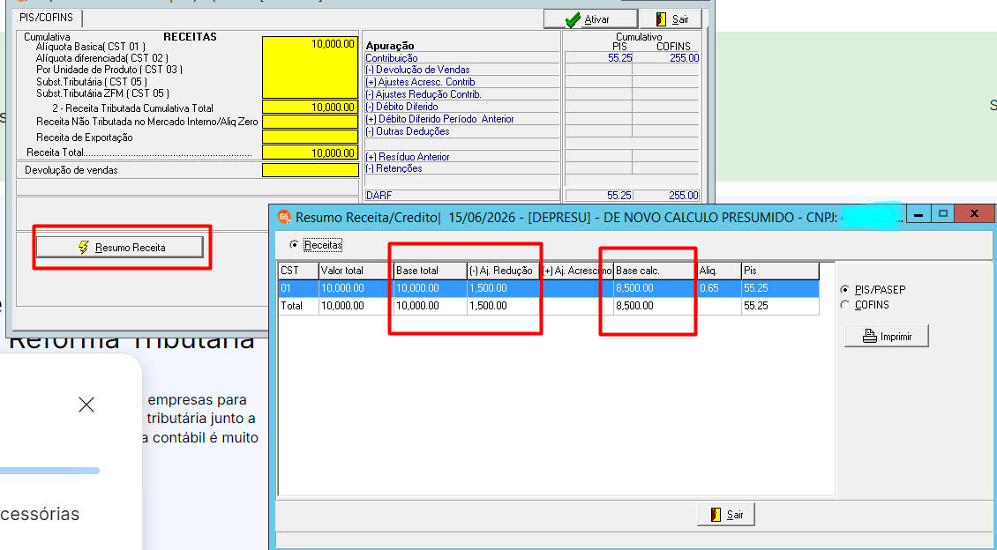Click the Base calc. column header

point(655,271)
